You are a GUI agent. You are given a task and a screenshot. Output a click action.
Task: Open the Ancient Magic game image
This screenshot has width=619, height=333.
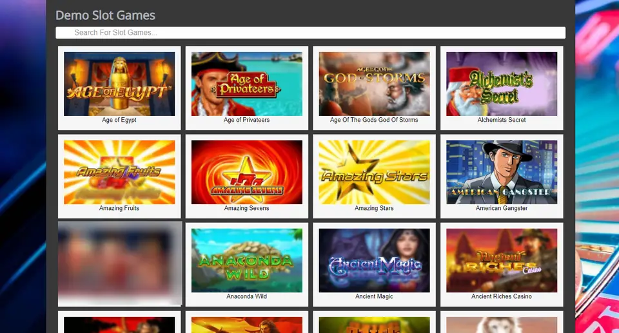click(x=374, y=261)
